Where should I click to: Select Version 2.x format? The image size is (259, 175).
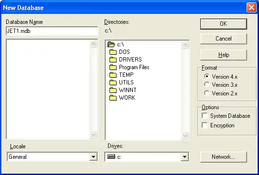pyautogui.click(x=206, y=93)
